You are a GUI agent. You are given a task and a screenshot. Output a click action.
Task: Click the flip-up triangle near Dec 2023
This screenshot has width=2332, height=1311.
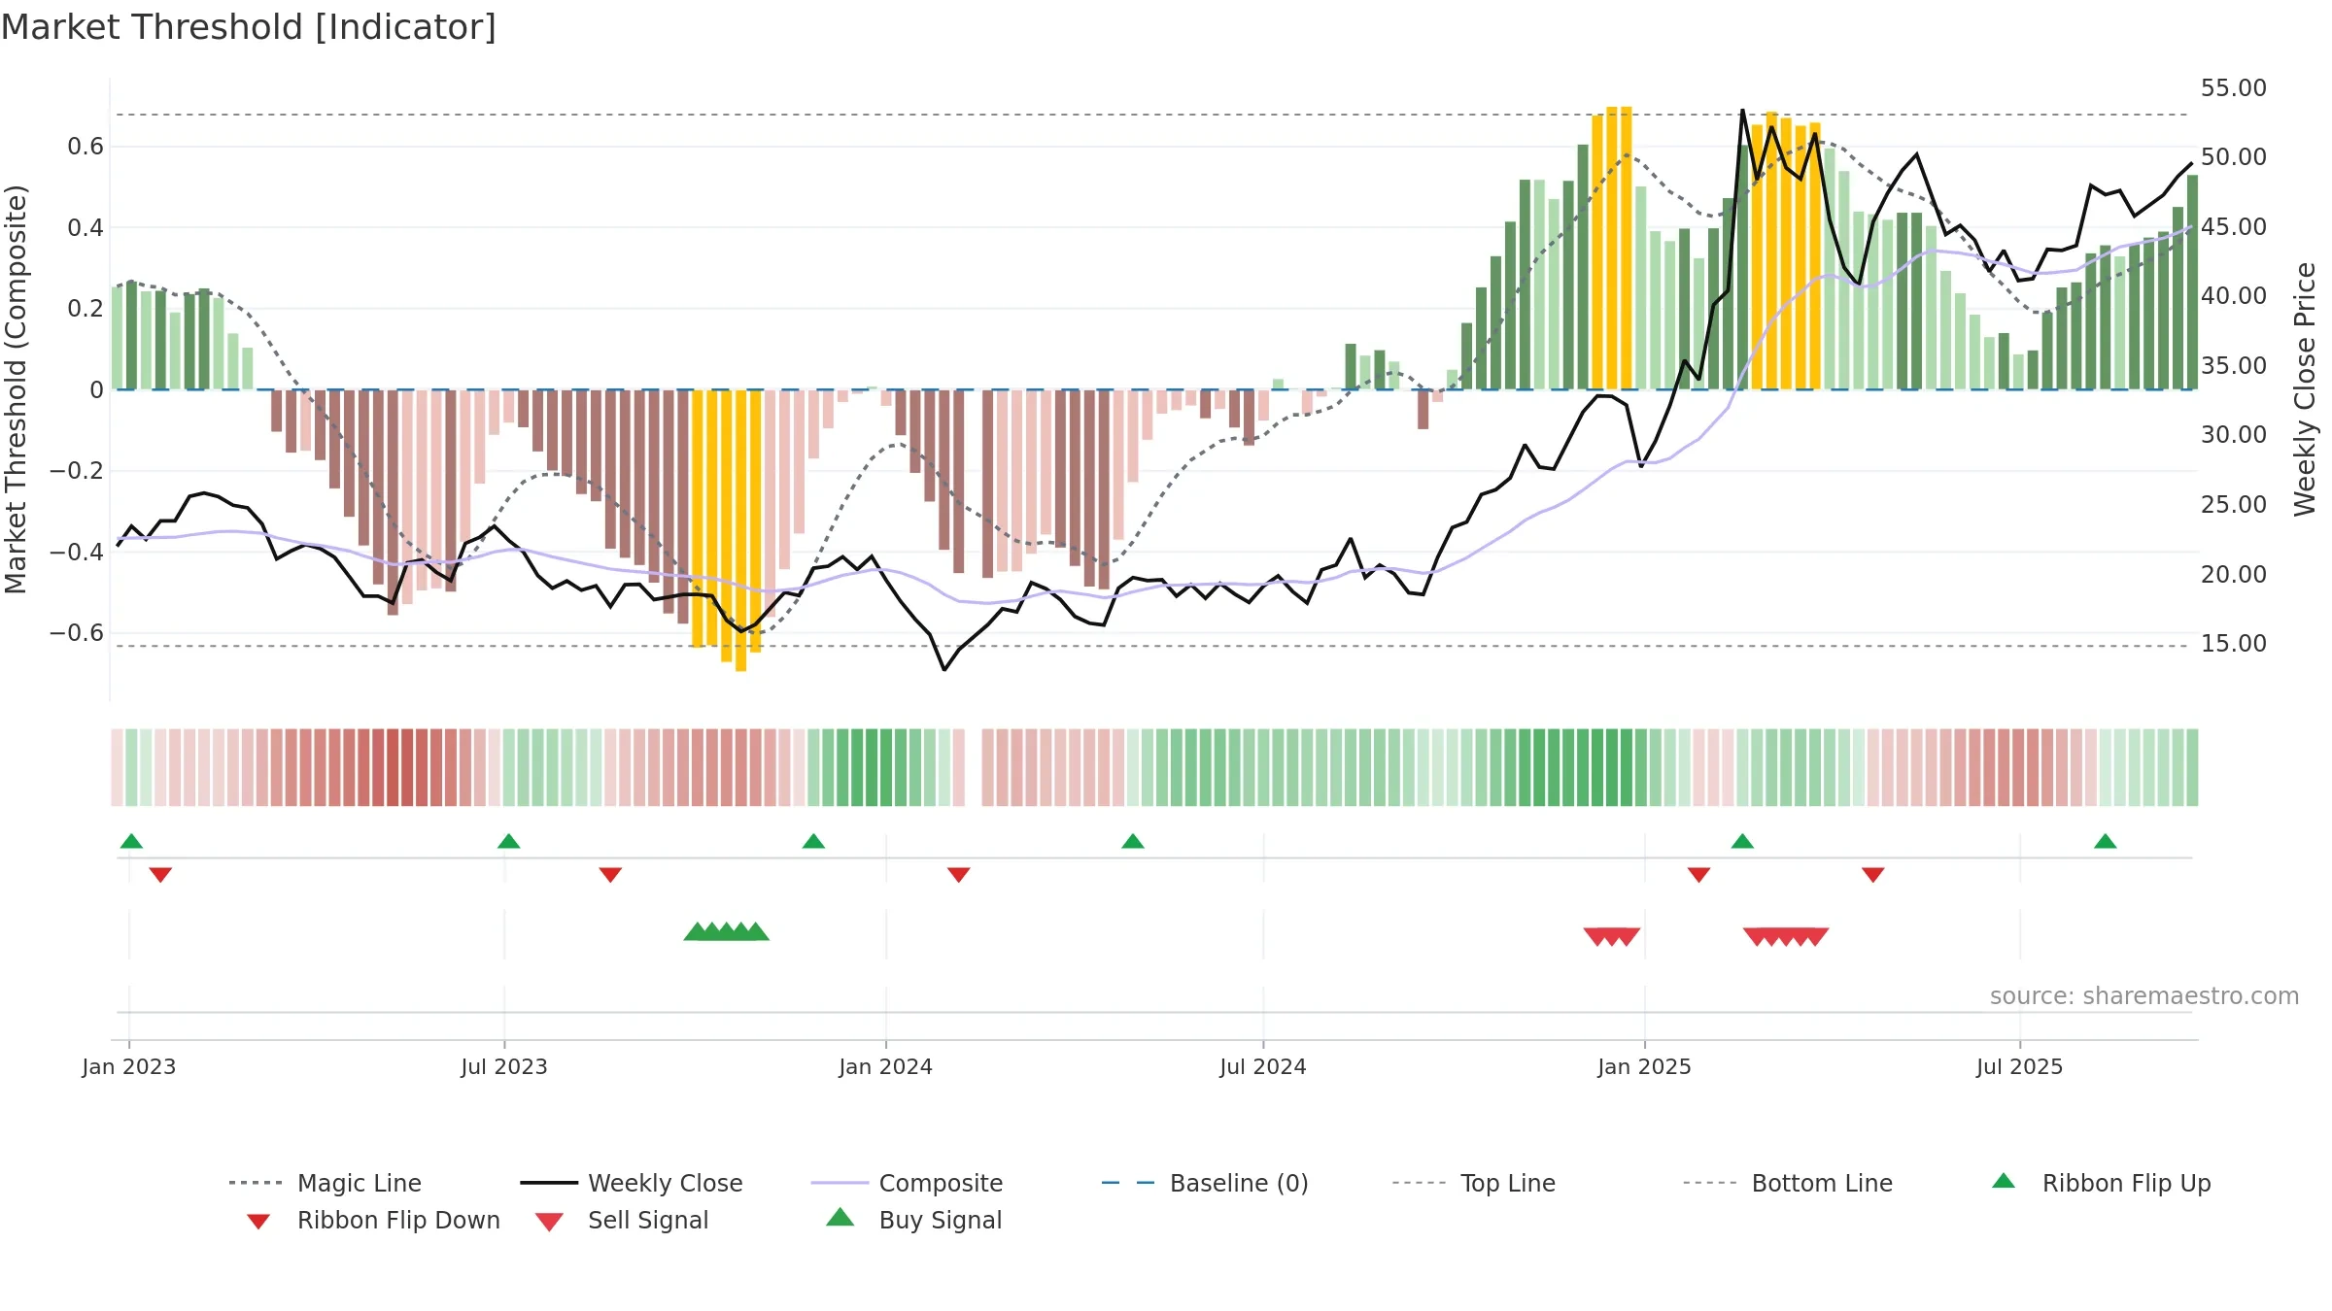point(813,841)
